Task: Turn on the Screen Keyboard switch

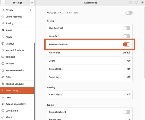Action: click(x=127, y=112)
